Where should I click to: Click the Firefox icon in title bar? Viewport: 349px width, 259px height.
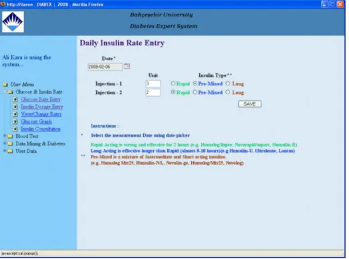tap(3, 4)
